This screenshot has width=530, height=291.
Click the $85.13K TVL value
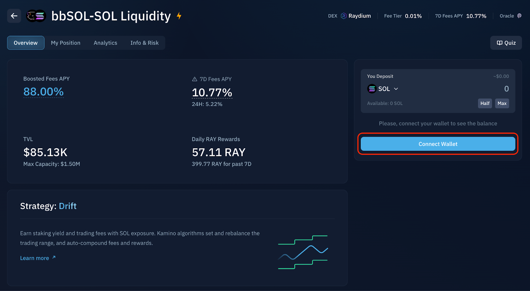point(45,152)
